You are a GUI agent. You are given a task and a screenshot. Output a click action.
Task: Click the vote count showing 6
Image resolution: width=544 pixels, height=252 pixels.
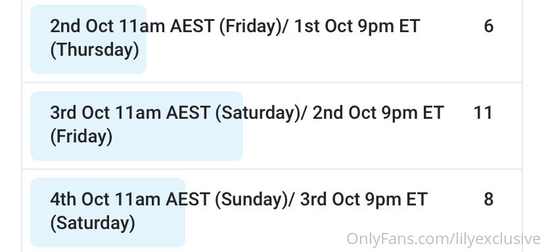click(x=489, y=26)
